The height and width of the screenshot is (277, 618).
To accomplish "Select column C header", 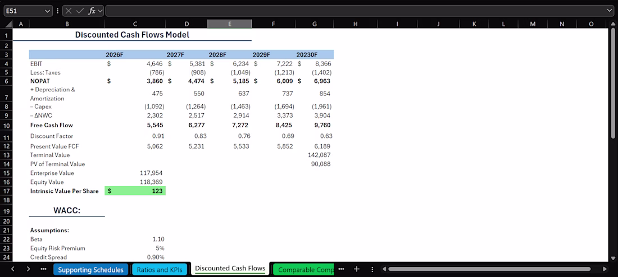I will [135, 24].
